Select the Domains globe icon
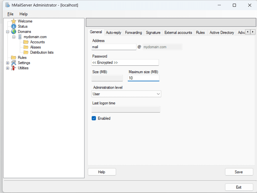Screen dimensions: 257x193 pos(13,31)
